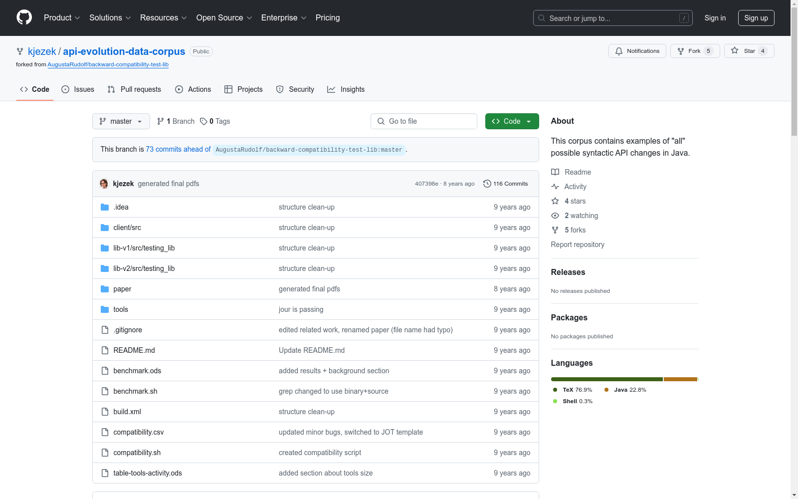Click the 'jour is passing' commit message
Viewport: 798px width, 499px height.
coord(301,309)
